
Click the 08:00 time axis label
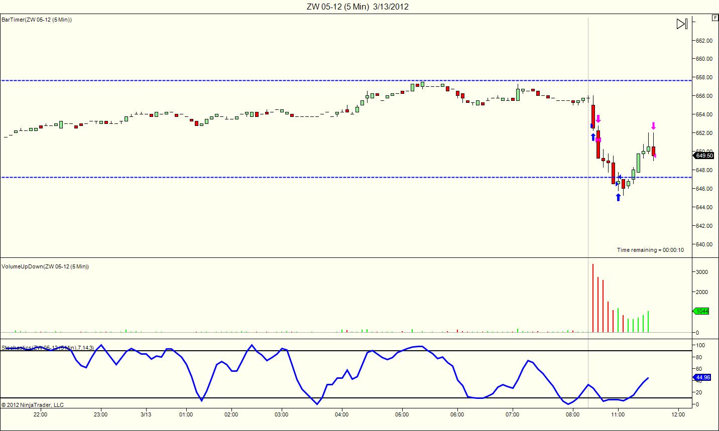(573, 415)
